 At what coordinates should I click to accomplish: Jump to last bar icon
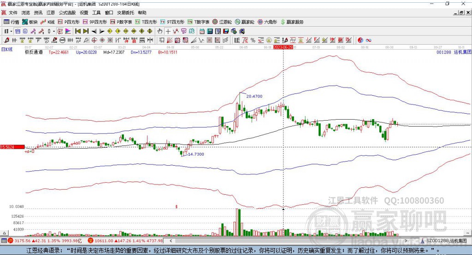point(86,31)
